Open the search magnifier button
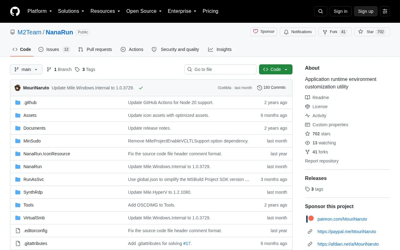This screenshot has width=400, height=250. pos(321,11)
